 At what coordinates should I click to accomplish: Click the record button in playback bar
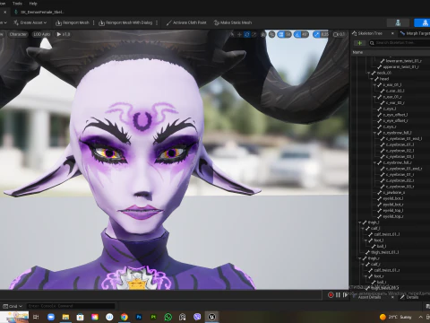(331, 295)
